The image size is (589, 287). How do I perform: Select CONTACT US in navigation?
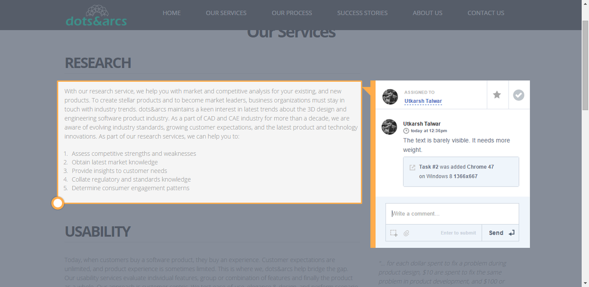486,13
